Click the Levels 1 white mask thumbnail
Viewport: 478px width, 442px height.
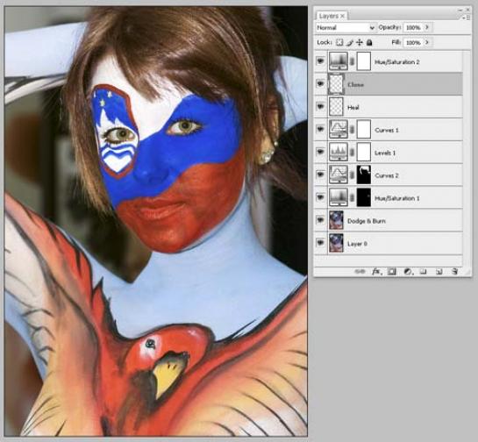tap(364, 152)
